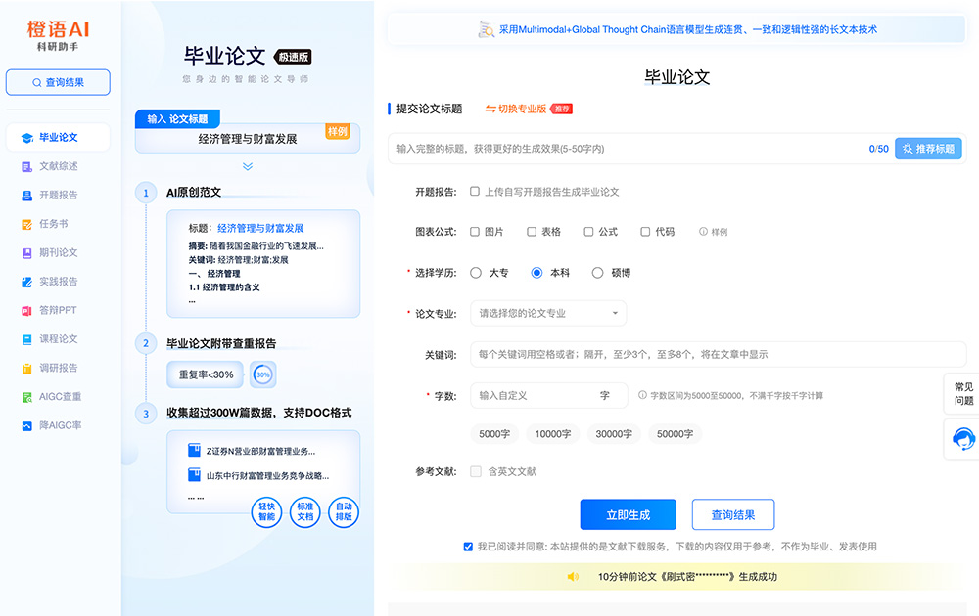Click the 调研报告 sidebar icon

click(26, 369)
